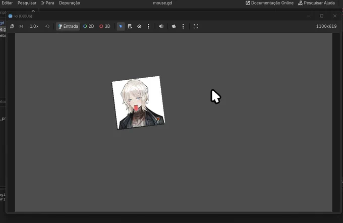The width and height of the screenshot is (343, 223).
Task: Open the Depuração menu
Action: 70,3
